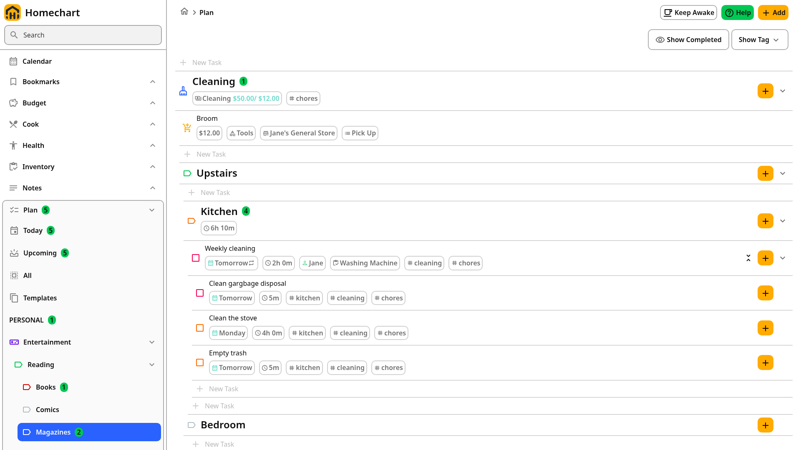Click the Cleaning budget $50.00/$12.00 tag
The height and width of the screenshot is (450, 801).
click(237, 98)
